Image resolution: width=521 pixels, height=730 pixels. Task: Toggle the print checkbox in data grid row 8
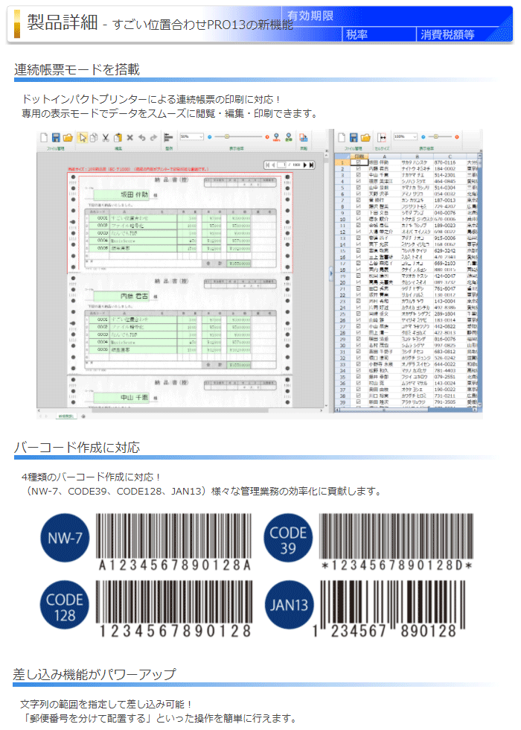(359, 207)
